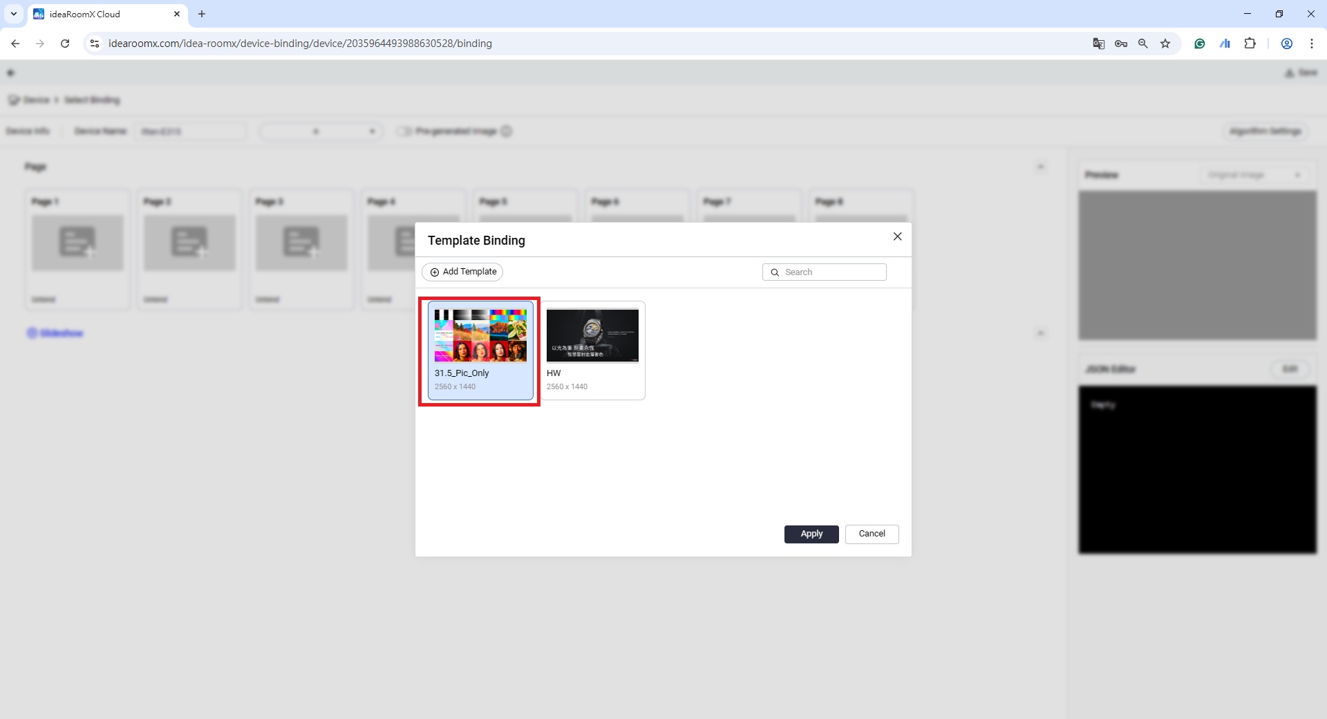Cancel the template binding
The width and height of the screenshot is (1327, 719).
[872, 534]
